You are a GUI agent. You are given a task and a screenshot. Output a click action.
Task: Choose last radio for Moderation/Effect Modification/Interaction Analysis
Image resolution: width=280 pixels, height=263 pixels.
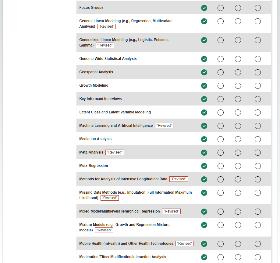pos(258,257)
